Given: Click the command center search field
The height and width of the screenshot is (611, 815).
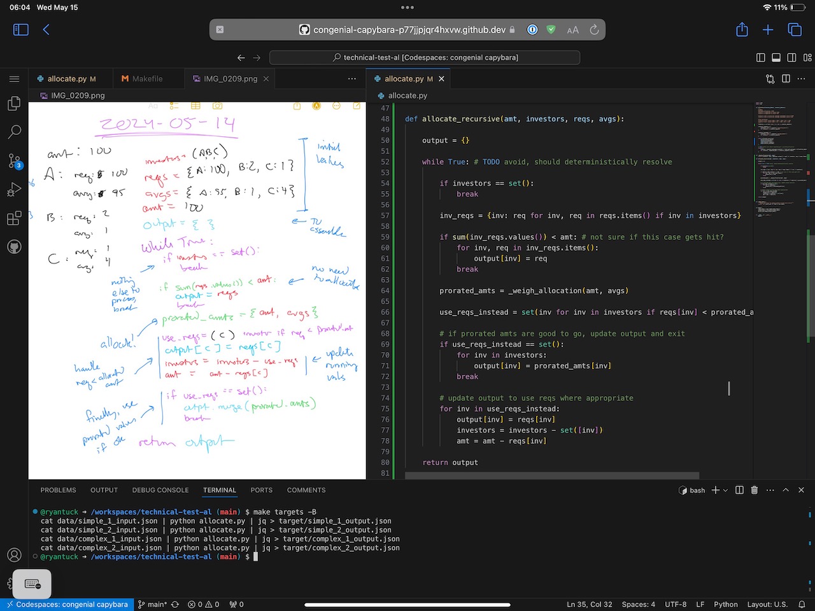Looking at the screenshot, I should [x=425, y=57].
